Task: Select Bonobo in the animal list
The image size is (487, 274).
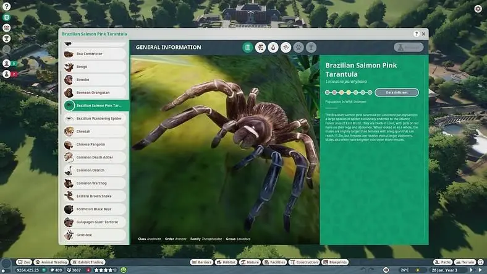Action: tap(95, 80)
